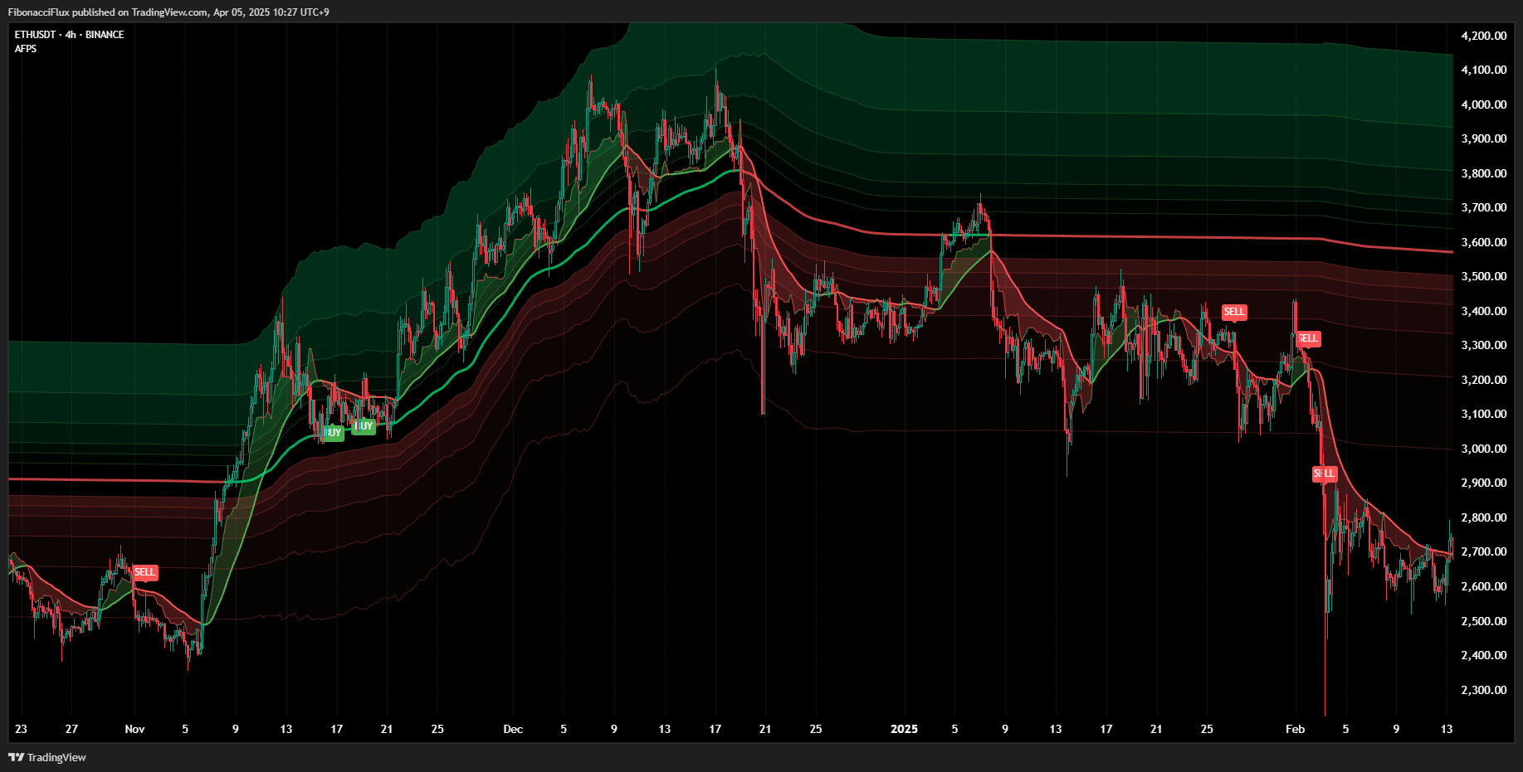Select the AFPS indicator label
The height and width of the screenshot is (772, 1523).
point(26,49)
